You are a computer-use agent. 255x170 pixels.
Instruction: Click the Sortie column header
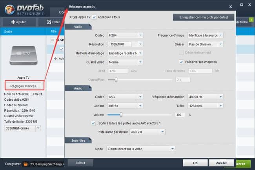click(8, 31)
